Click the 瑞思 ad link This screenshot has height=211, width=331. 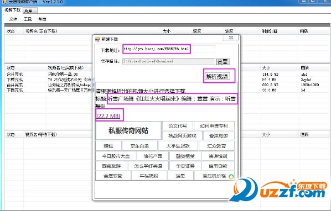[x=180, y=176]
